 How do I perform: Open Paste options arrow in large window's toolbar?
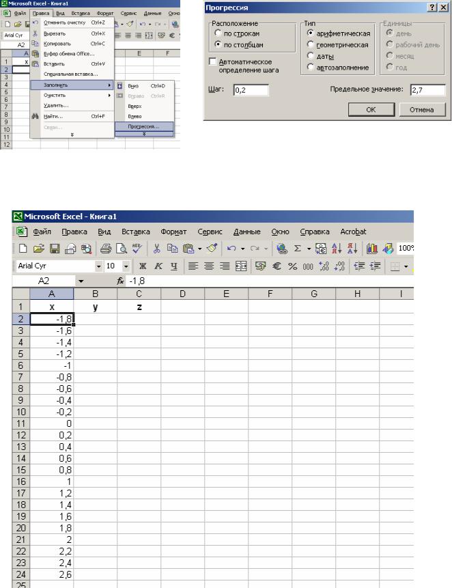pyautogui.click(x=199, y=249)
